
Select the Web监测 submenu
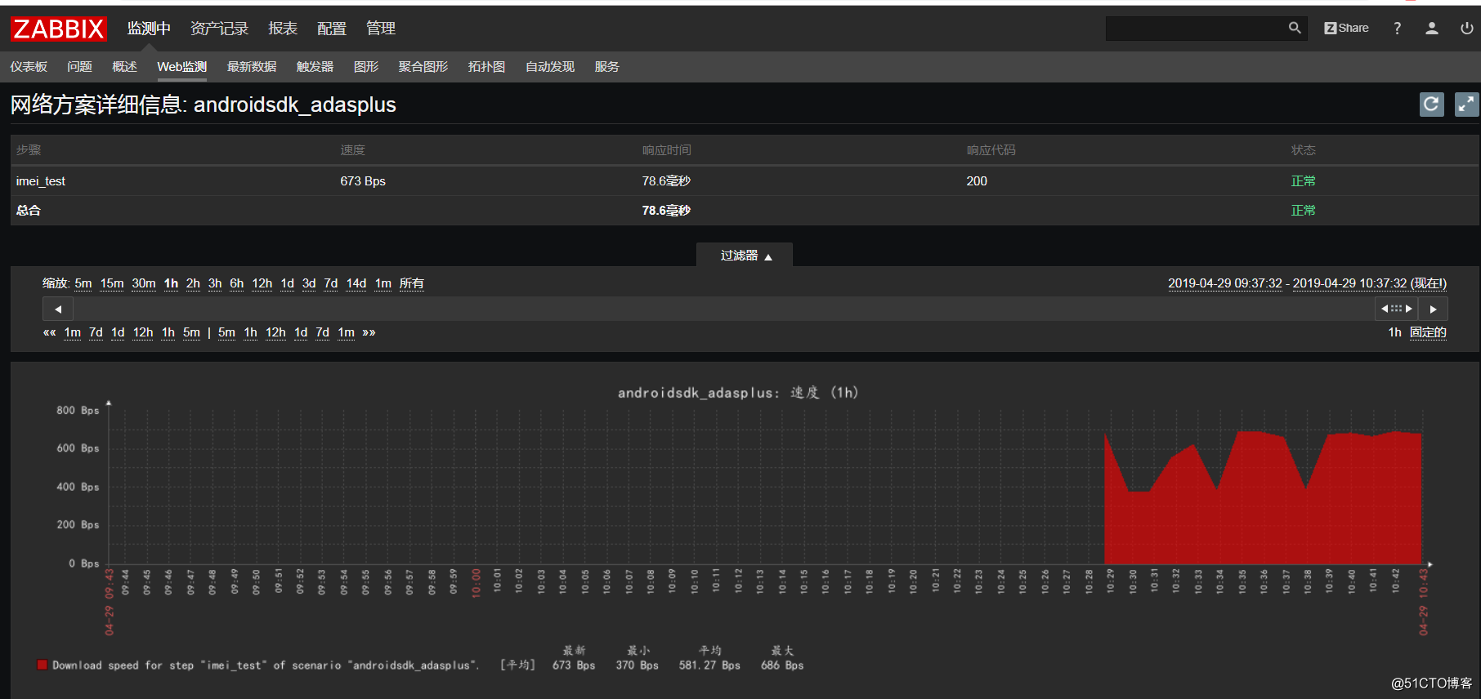pyautogui.click(x=181, y=67)
